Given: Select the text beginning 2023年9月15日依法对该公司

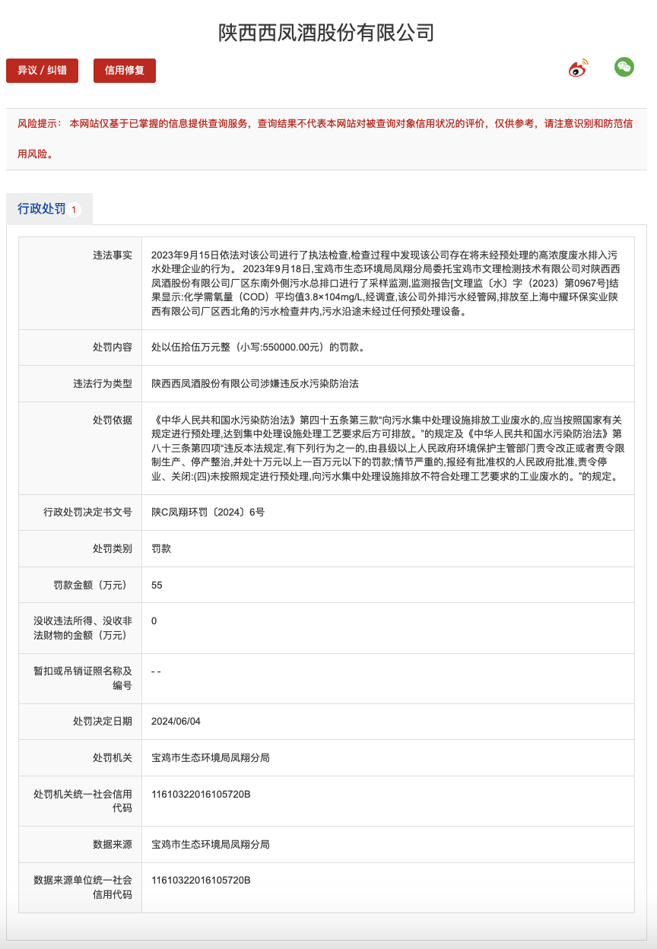Looking at the screenshot, I should (x=386, y=283).
